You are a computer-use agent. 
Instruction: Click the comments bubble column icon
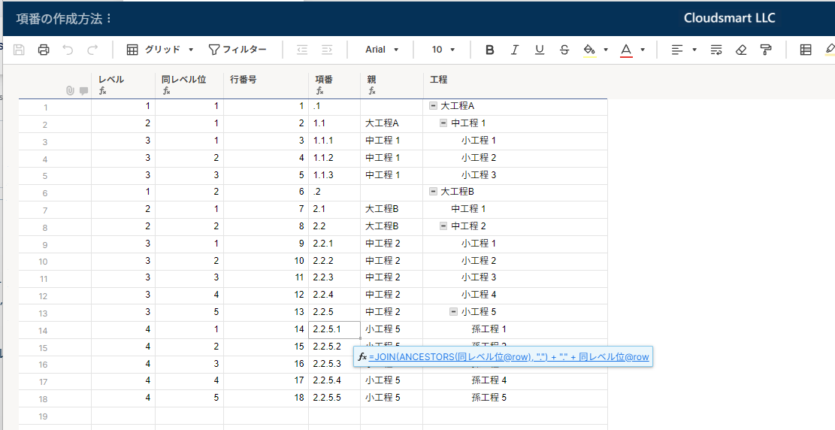pos(83,90)
